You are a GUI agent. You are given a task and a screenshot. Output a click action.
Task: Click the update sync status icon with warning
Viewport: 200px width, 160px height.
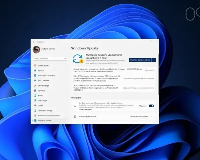pyautogui.click(x=78, y=59)
